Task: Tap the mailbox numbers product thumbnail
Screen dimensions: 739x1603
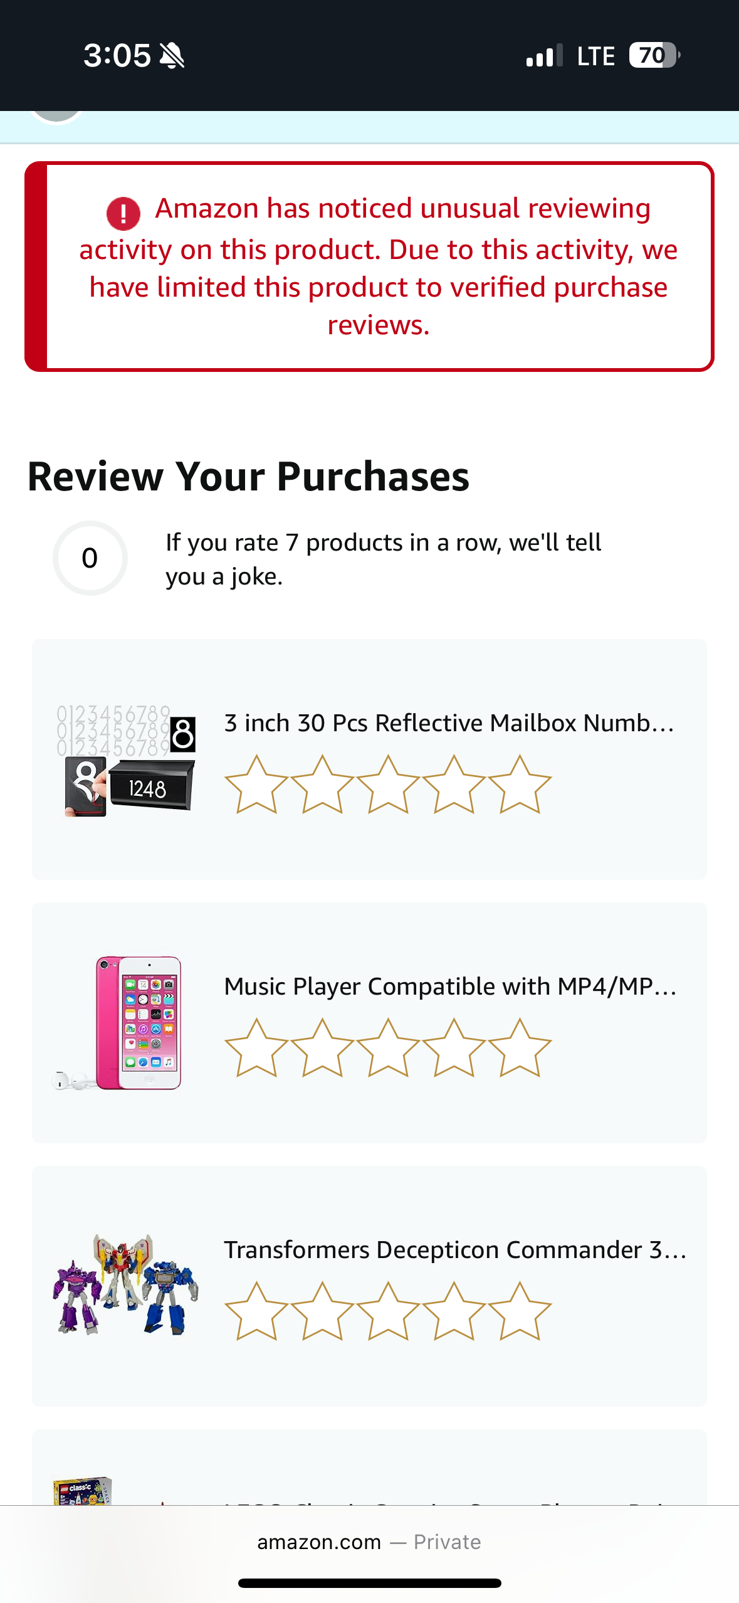Action: pyautogui.click(x=126, y=759)
